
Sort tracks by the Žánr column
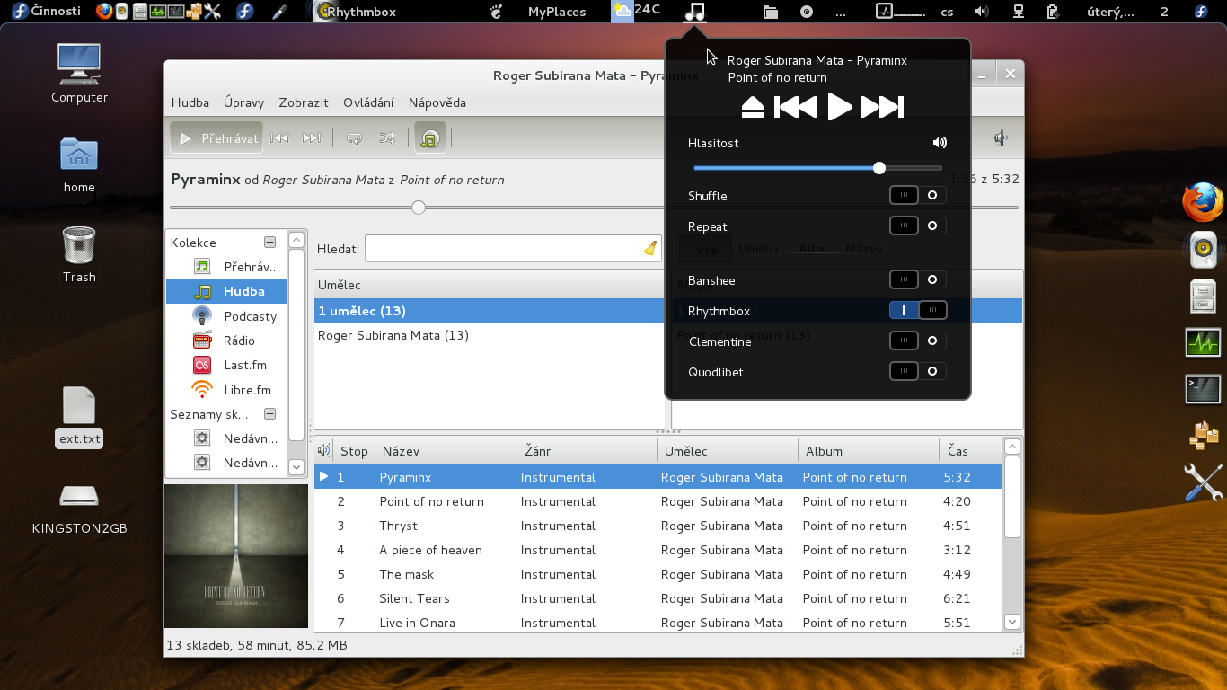coord(587,451)
